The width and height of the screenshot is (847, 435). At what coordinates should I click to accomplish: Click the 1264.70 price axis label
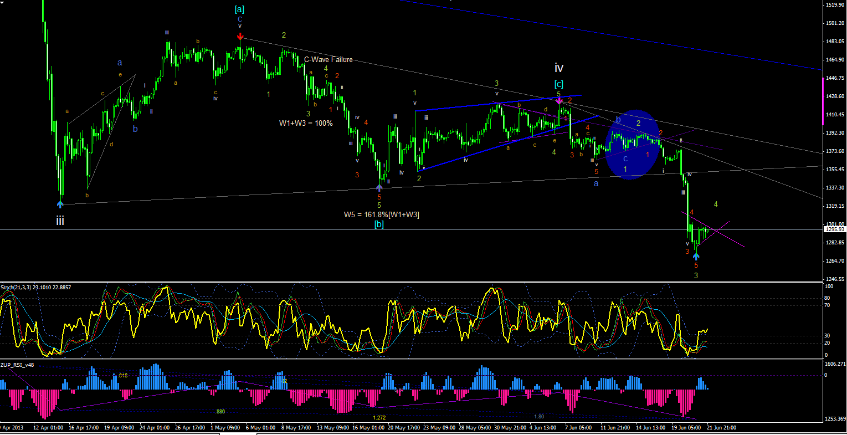tap(835, 261)
